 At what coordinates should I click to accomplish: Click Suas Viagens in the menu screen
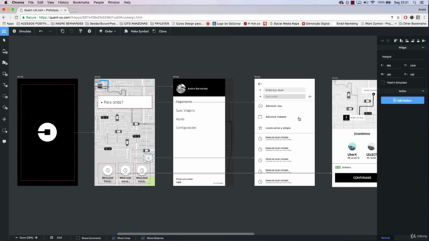185,110
